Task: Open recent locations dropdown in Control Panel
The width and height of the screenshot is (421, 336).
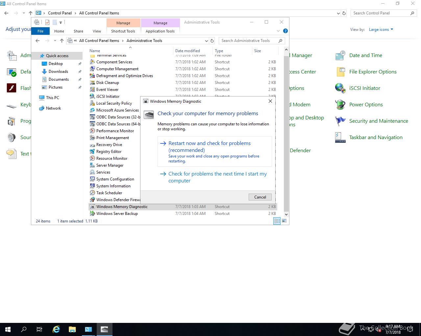Action: pos(24,13)
